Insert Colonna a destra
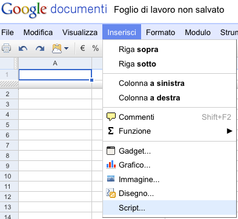Viewport: 238px width, 219px height. click(170, 98)
